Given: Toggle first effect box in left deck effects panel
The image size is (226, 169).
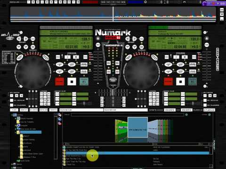Looking at the screenshot, I should coord(57,94).
